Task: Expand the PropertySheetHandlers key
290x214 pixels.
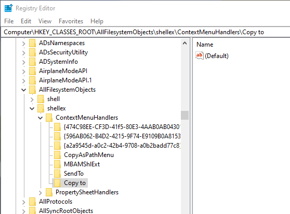Action: pyautogui.click(x=41, y=193)
